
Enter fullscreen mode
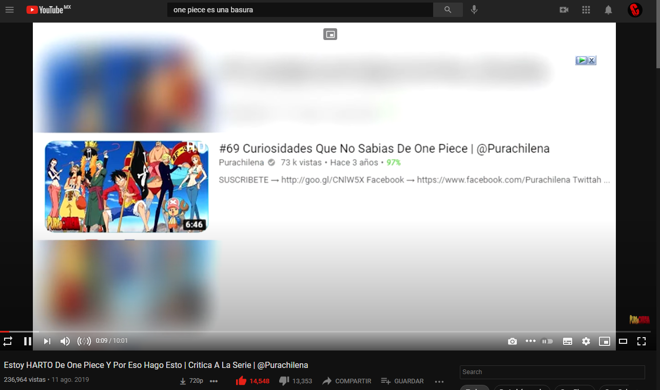(642, 341)
